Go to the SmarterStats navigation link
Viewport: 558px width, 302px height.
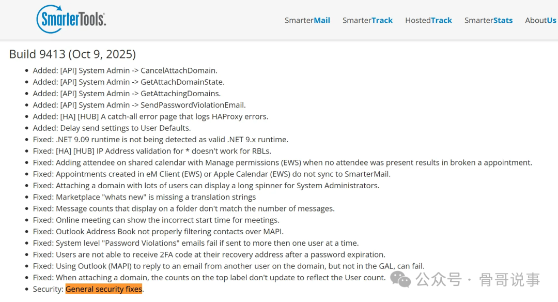tap(488, 20)
